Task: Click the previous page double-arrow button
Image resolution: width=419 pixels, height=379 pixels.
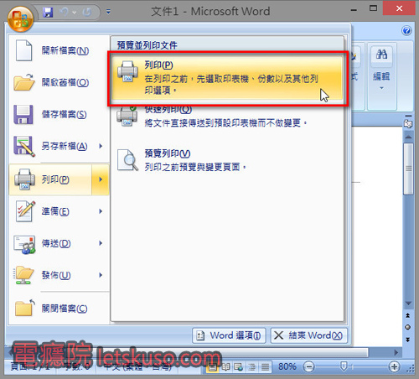Action: (x=408, y=315)
